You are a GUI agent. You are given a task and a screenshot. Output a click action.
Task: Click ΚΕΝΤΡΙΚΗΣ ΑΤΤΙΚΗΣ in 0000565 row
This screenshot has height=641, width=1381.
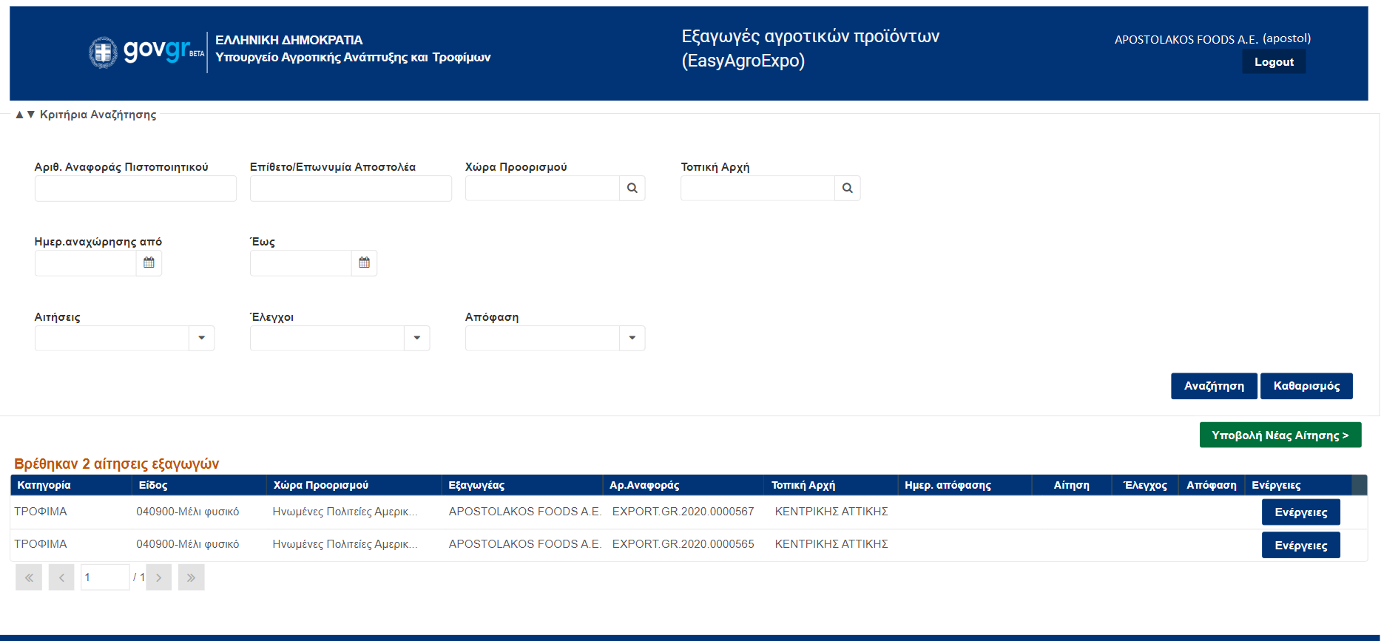(831, 544)
